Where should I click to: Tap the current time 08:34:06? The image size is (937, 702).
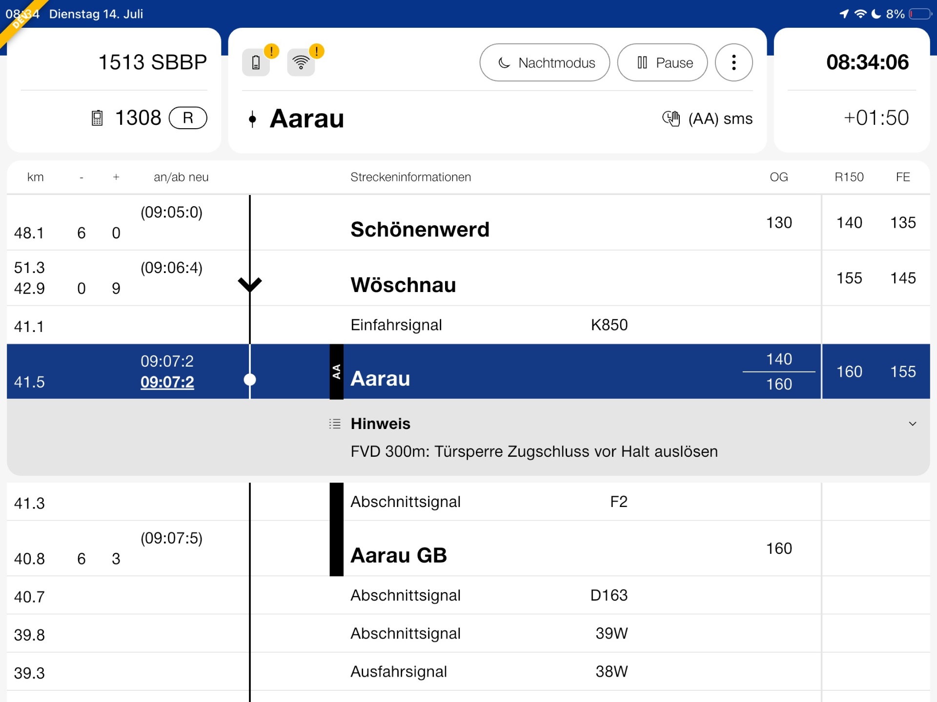click(867, 62)
